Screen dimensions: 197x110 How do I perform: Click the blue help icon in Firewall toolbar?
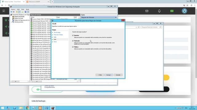(25, 12)
